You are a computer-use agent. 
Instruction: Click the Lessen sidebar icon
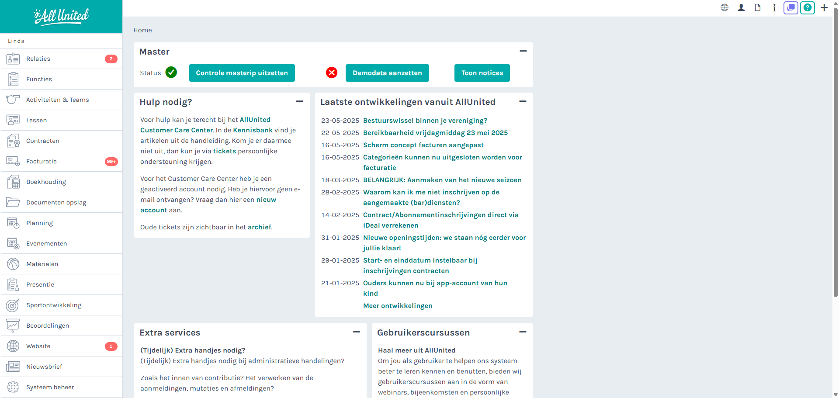[13, 120]
